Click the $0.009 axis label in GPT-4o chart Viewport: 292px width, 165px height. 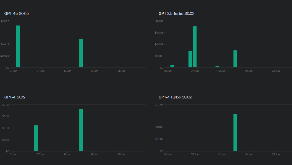point(5,56)
